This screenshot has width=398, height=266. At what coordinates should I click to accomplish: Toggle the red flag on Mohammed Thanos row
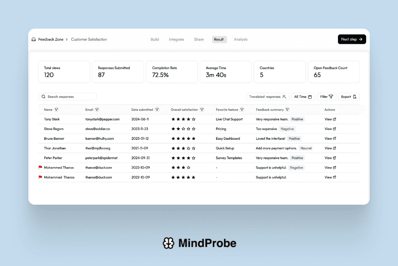tap(39, 168)
